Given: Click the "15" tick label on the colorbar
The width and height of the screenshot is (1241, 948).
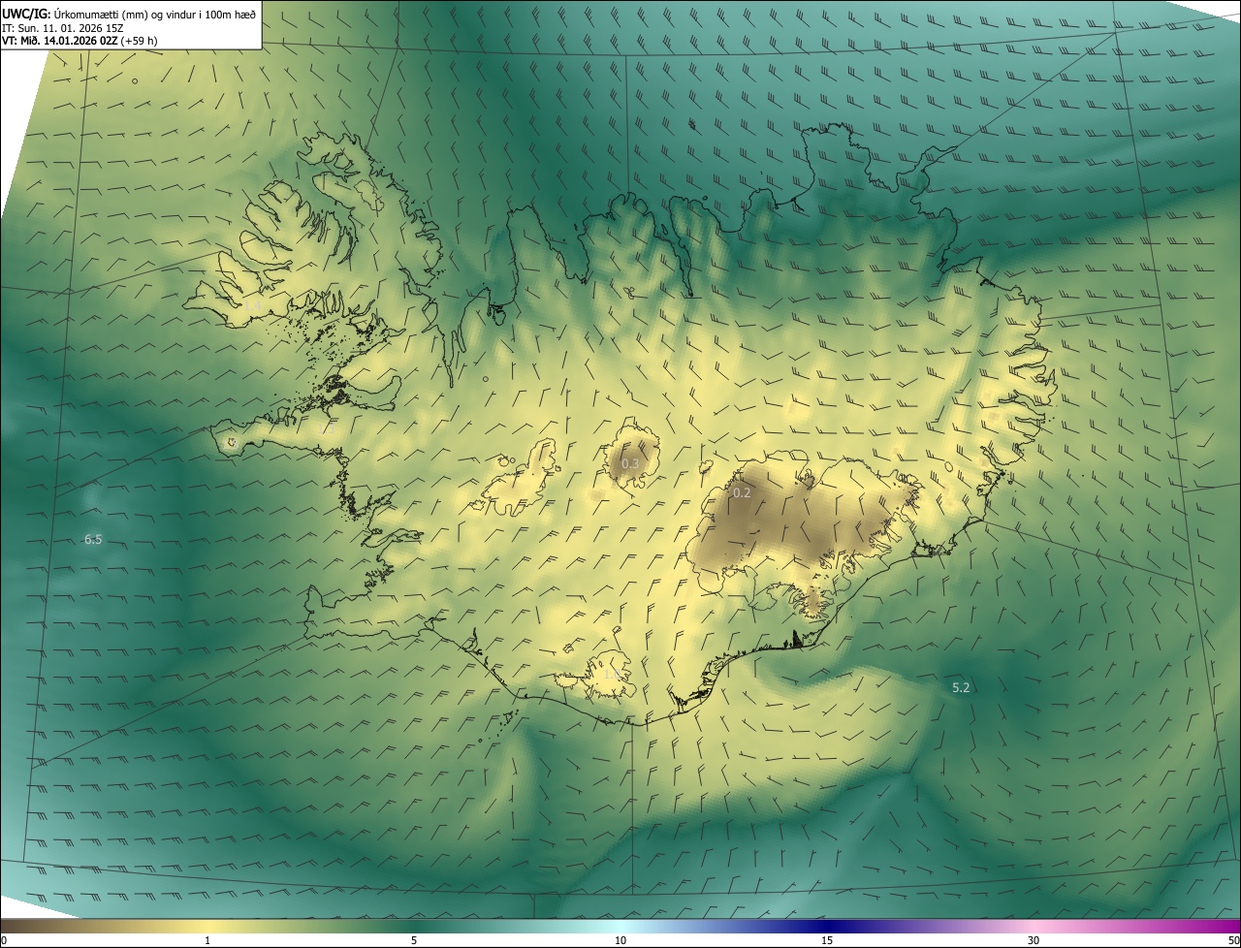Looking at the screenshot, I should [827, 940].
